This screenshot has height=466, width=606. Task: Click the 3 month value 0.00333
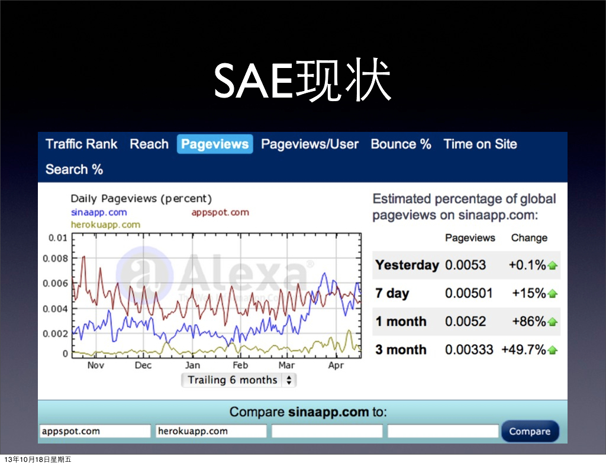469,350
